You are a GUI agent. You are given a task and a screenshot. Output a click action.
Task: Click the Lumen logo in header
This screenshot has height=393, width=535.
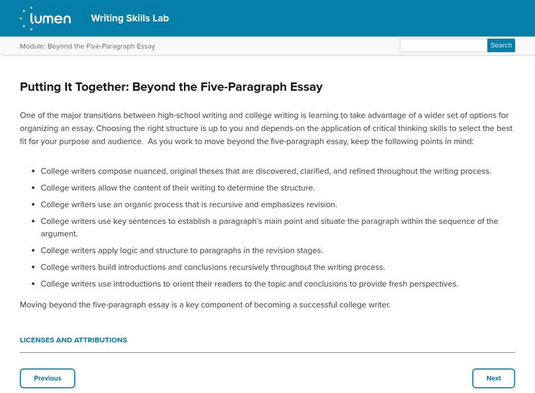[45, 18]
